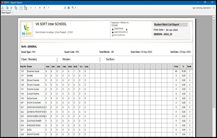Click student name 'AYUSH CHAUHAN'
The height and width of the screenshot is (138, 217).
(34, 103)
